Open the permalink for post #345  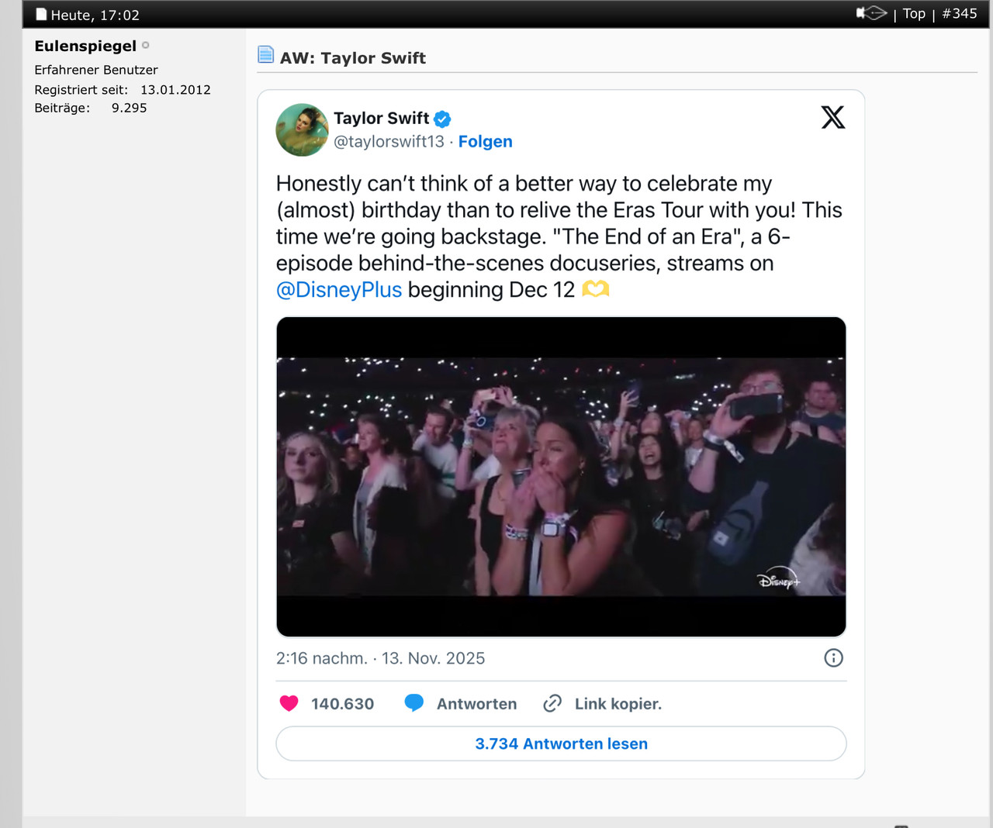(x=960, y=14)
